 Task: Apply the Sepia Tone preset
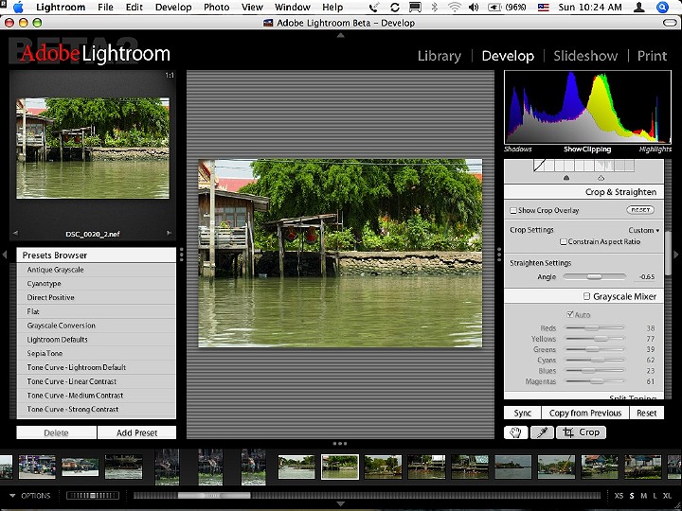coord(96,353)
